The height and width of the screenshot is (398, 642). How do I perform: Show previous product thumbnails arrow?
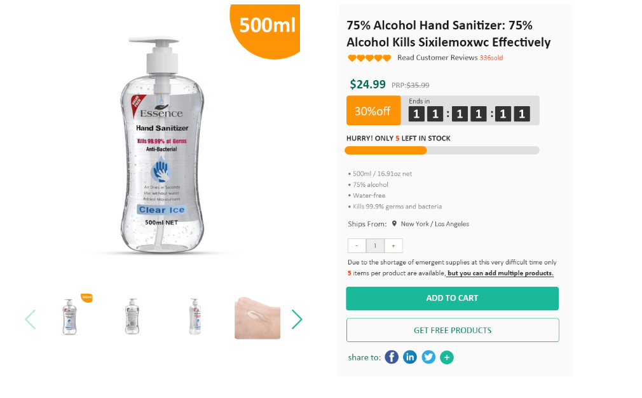pos(30,319)
